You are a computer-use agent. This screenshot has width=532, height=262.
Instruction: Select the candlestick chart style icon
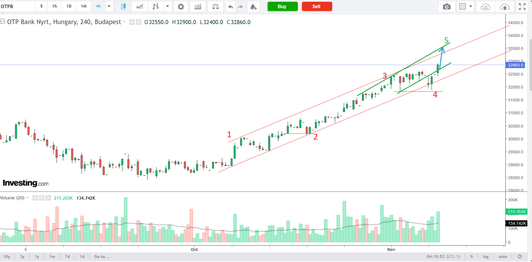(123, 6)
